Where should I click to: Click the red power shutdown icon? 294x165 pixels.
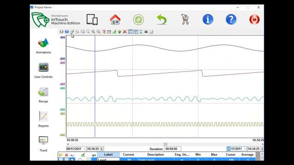(x=254, y=19)
